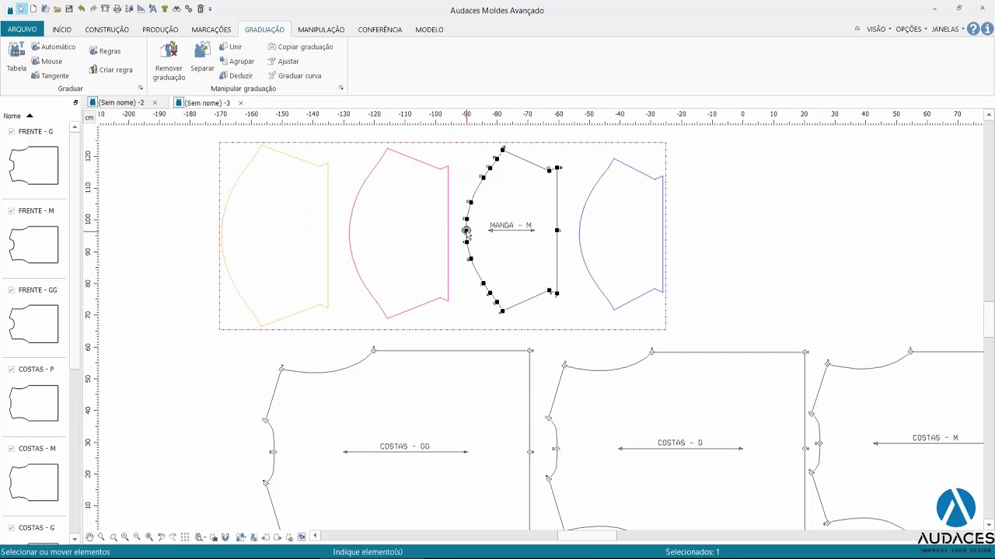
Task: Open the Tabela grading table
Action: (16, 57)
